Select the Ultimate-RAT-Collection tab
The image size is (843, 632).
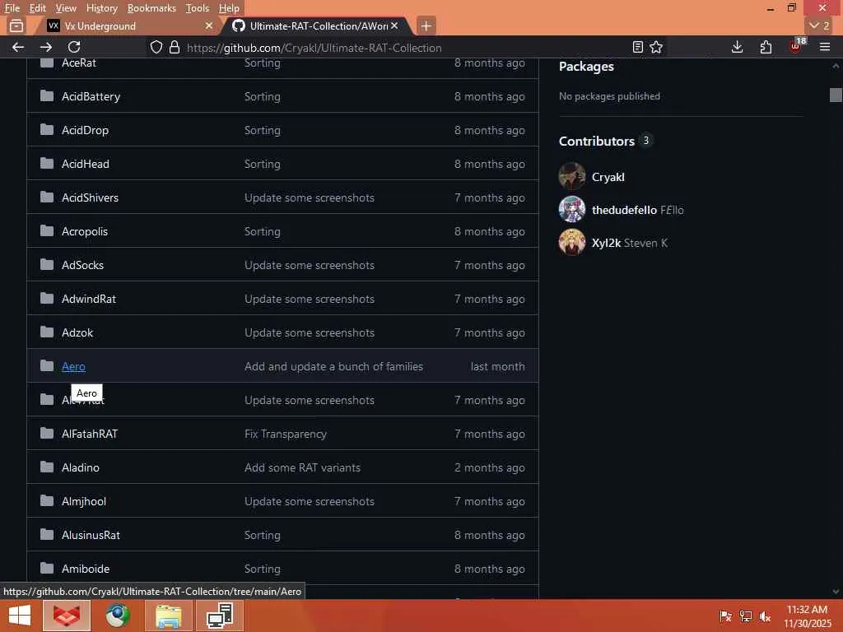317,26
